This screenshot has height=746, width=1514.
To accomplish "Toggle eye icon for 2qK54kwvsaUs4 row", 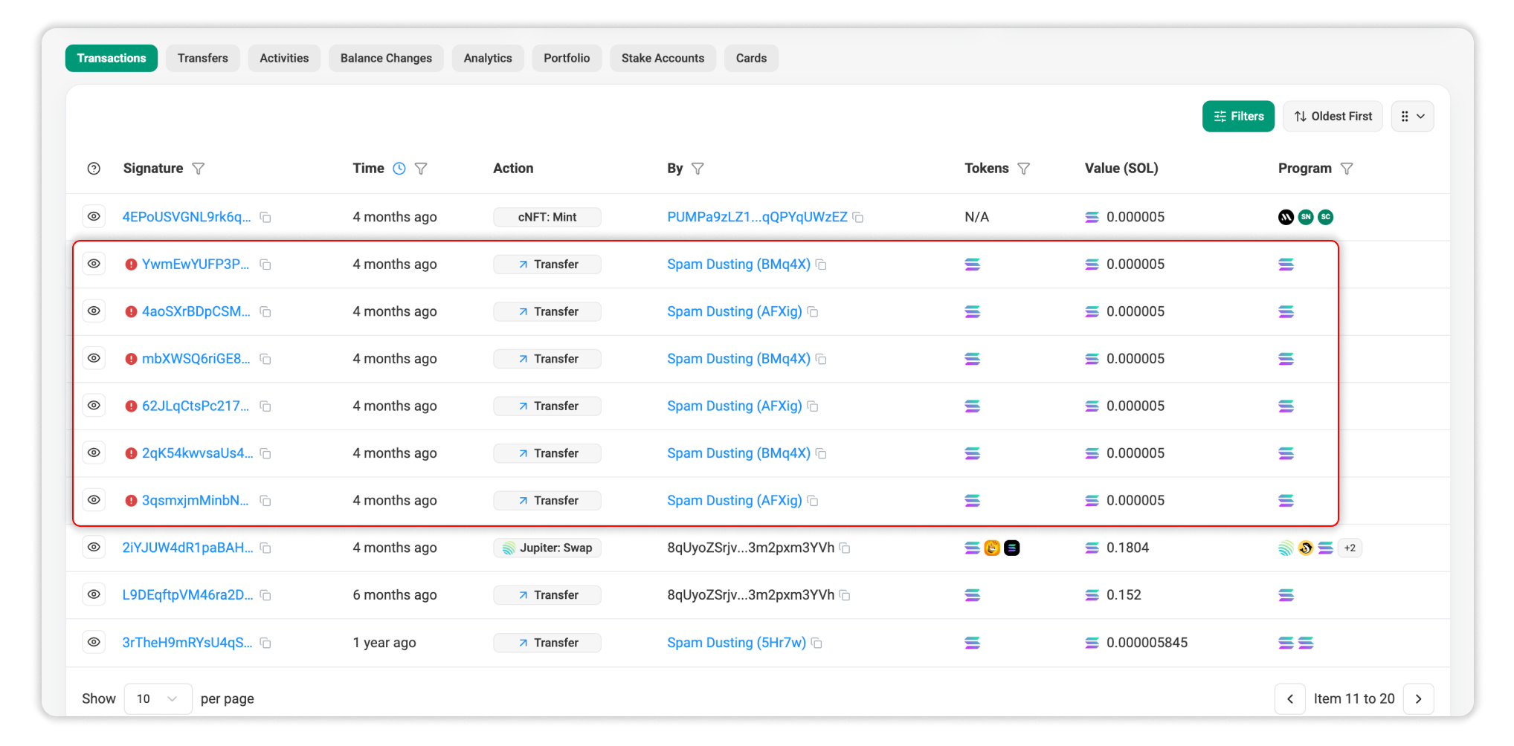I will [x=94, y=453].
